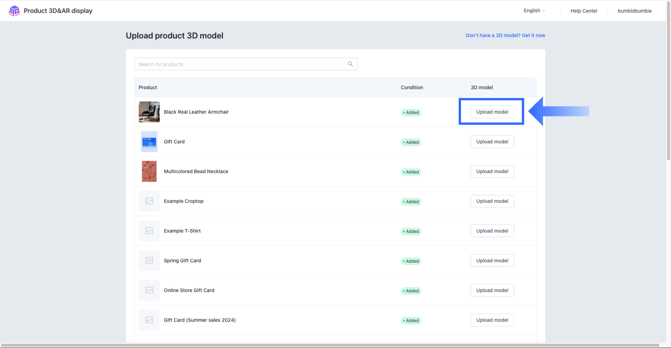Open the bumbldbumbie account menu
The width and height of the screenshot is (671, 348).
click(x=634, y=11)
